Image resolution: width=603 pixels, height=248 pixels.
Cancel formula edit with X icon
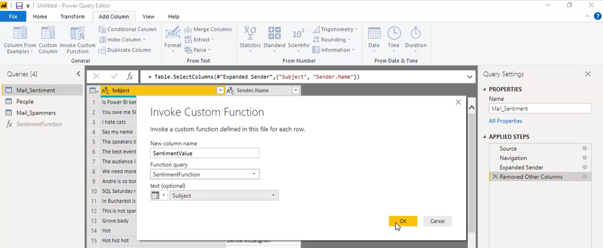tap(96, 76)
